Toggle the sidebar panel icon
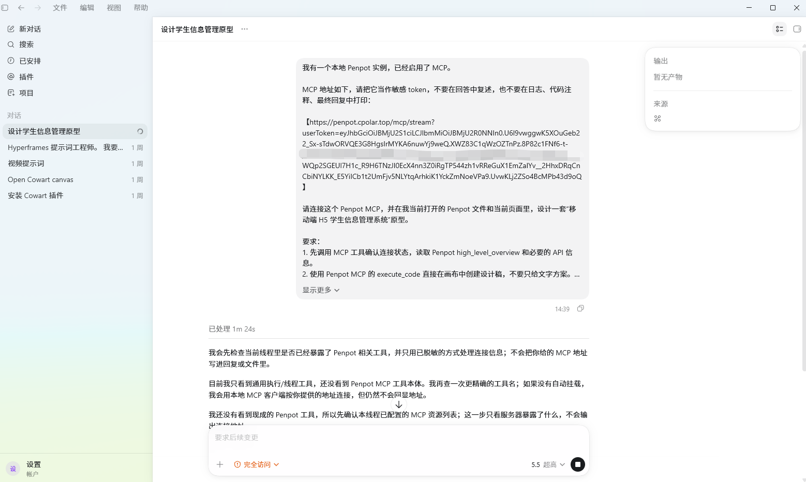 (5, 8)
